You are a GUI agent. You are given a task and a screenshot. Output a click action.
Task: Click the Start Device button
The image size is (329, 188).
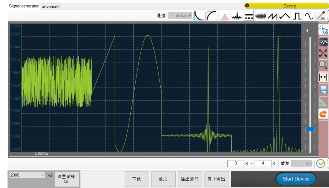tap(296, 179)
